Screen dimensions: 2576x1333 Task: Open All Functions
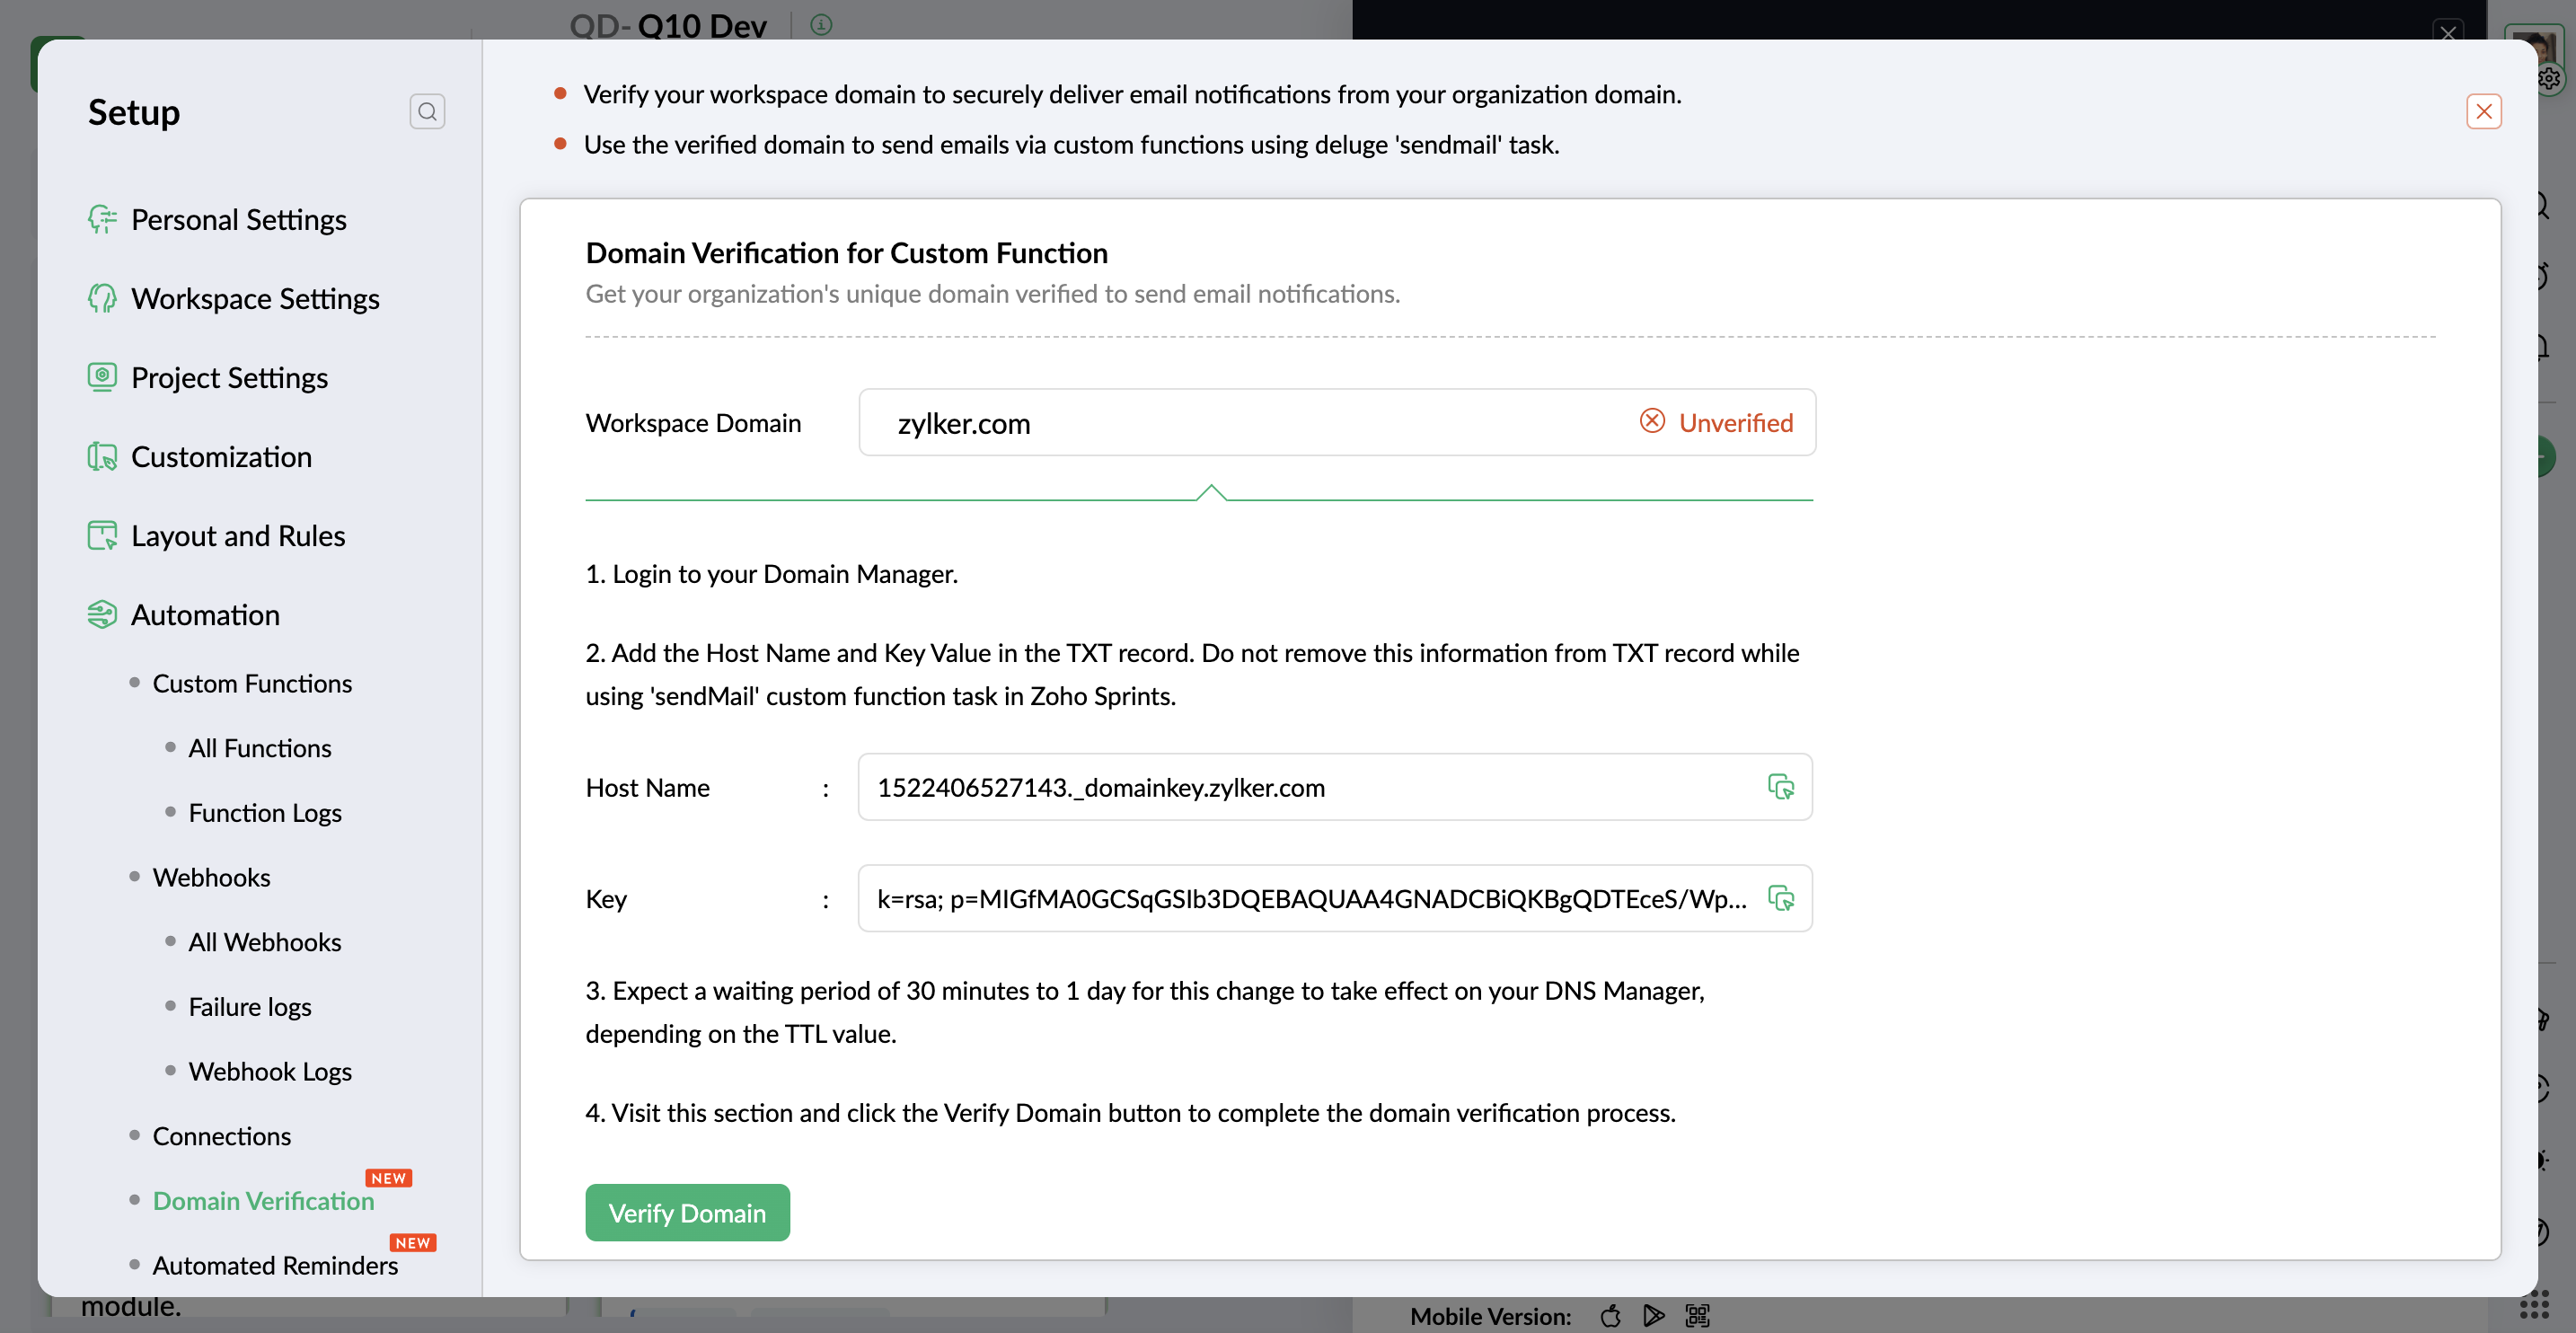pyautogui.click(x=260, y=748)
